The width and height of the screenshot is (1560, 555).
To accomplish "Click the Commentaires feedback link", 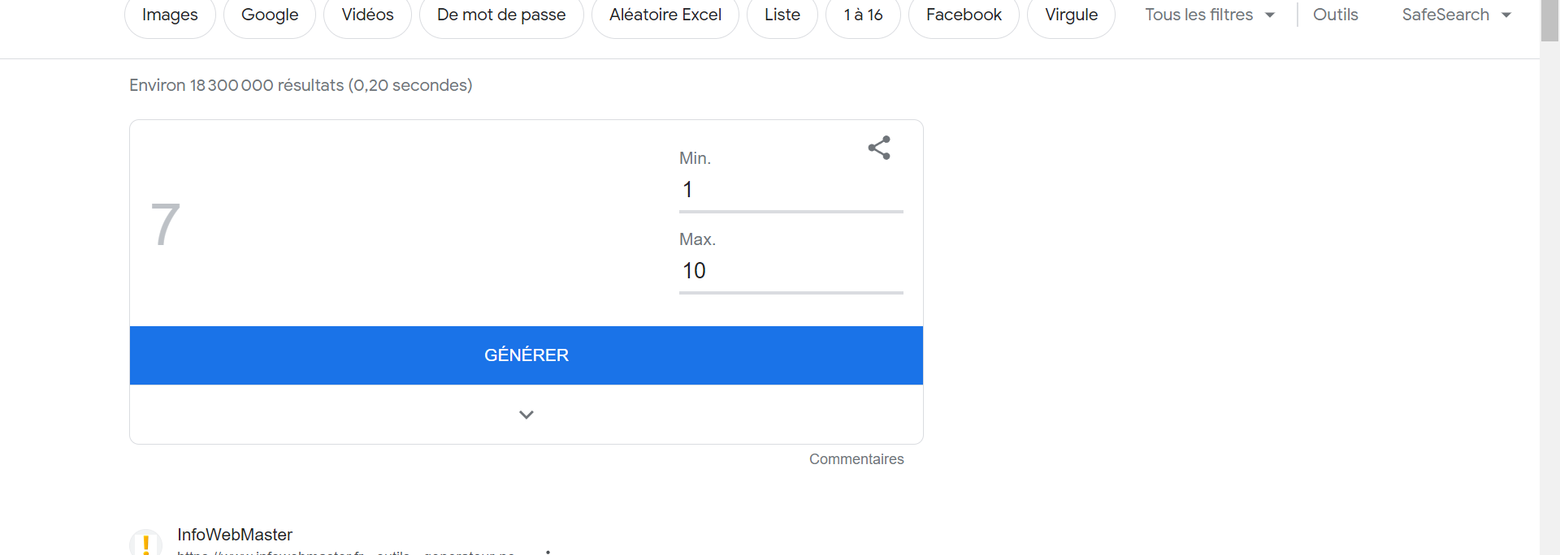I will 856,459.
